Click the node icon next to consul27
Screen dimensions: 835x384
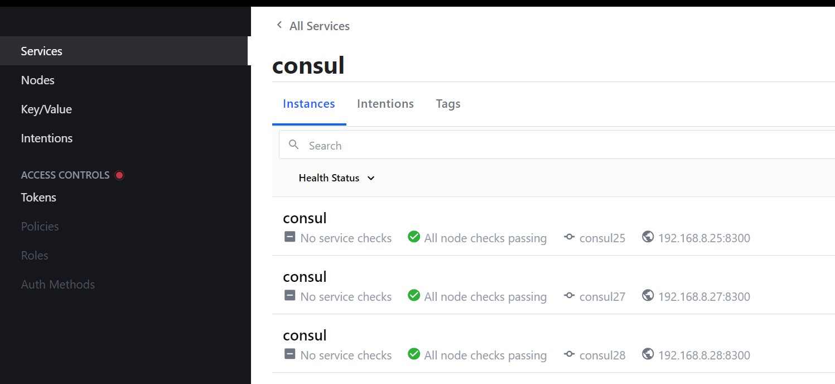tap(569, 295)
